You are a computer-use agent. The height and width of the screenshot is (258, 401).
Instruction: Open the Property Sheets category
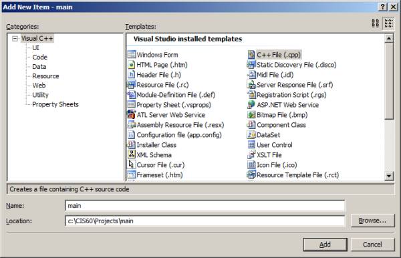tap(55, 104)
